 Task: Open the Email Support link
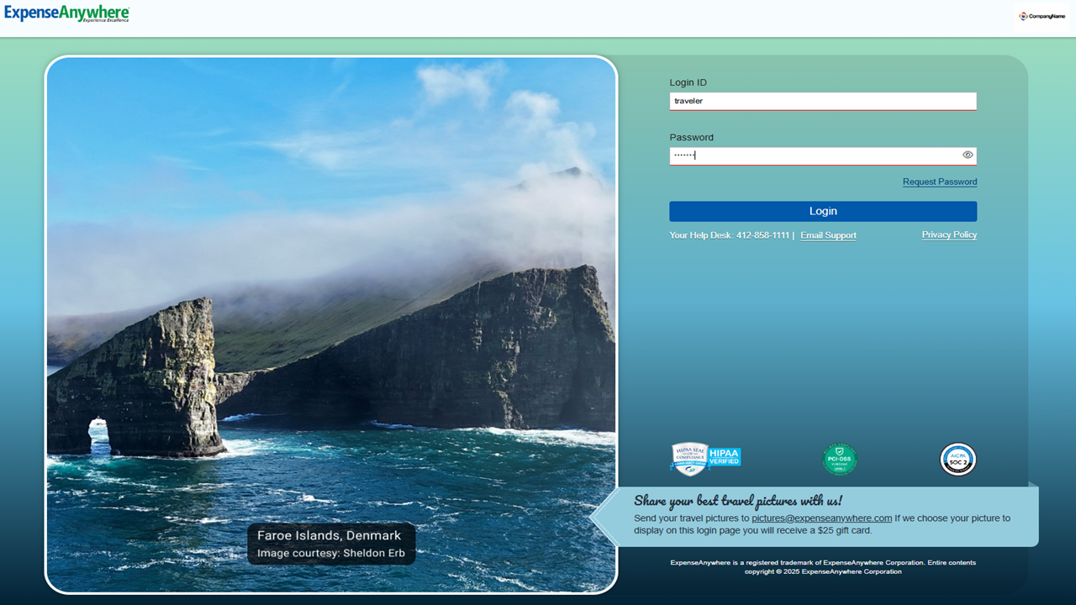(x=828, y=235)
